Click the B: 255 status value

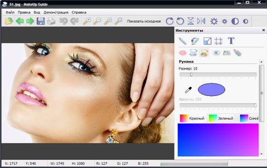143,163
